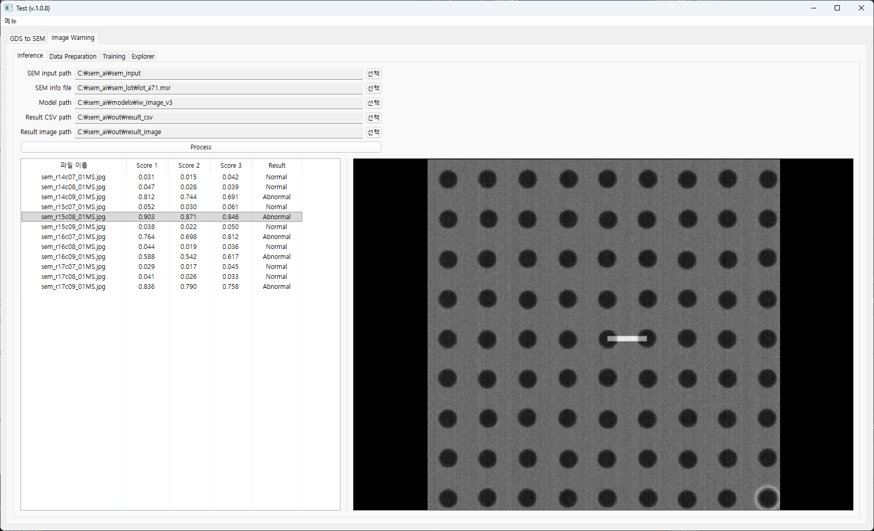Select row sem_r14c08_01MS.jpg
Viewport: 874px width, 531px height.
tap(162, 187)
